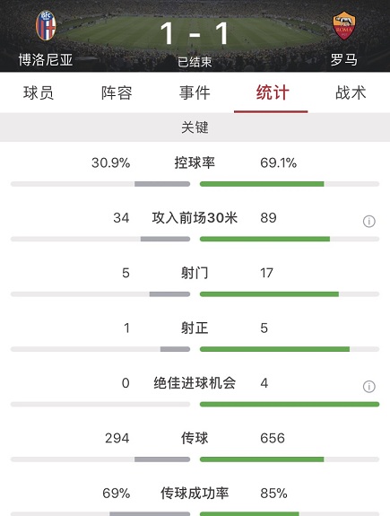390x516 pixels.
Task: Tap the 已结束 match status label
Action: tap(195, 62)
